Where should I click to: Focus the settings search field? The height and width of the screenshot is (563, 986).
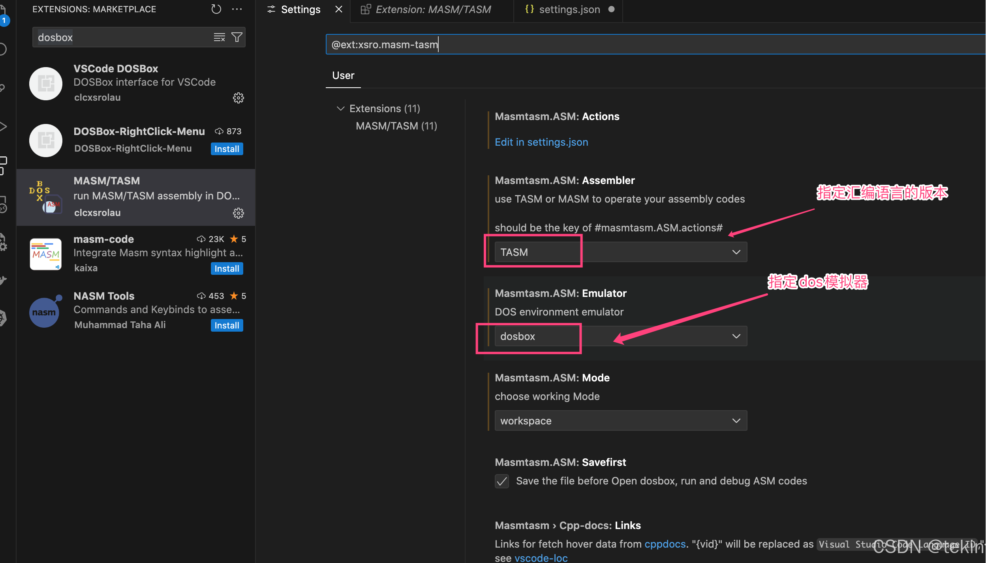click(x=655, y=44)
